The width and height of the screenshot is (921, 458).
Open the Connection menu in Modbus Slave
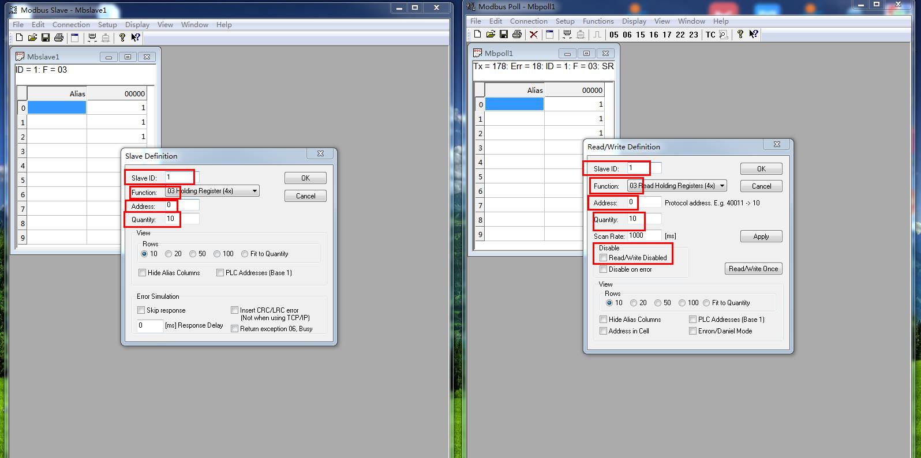coord(71,25)
